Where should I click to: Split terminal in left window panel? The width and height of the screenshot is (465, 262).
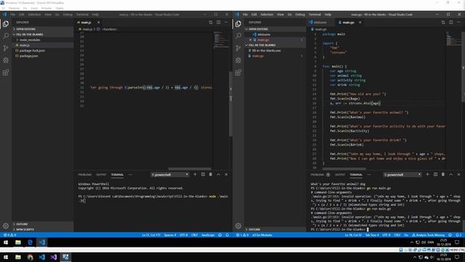coord(203,175)
